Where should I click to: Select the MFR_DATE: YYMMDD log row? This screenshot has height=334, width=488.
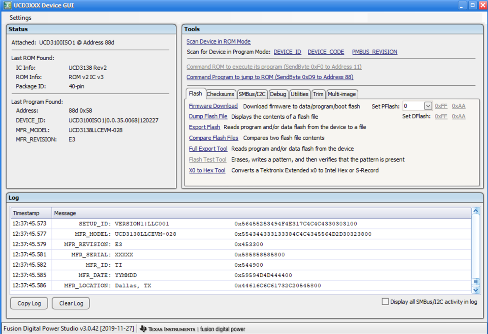(x=241, y=275)
